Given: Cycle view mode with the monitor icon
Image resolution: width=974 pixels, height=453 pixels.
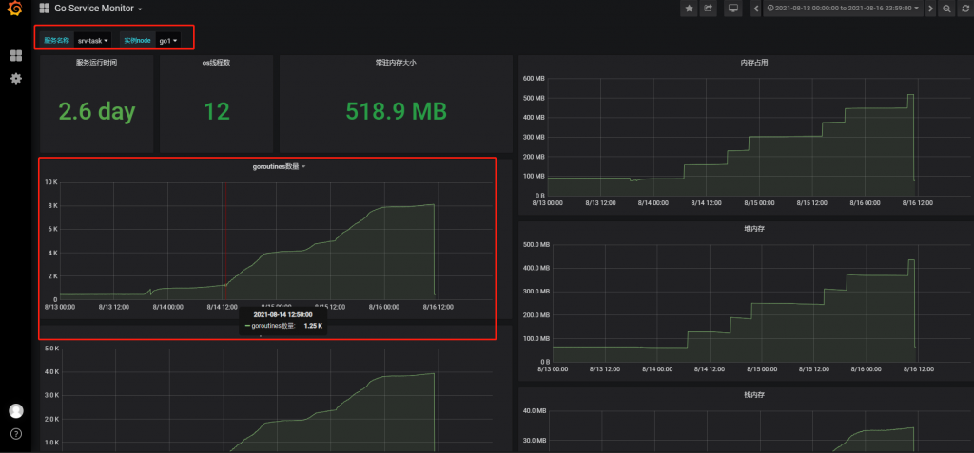Looking at the screenshot, I should [x=733, y=9].
